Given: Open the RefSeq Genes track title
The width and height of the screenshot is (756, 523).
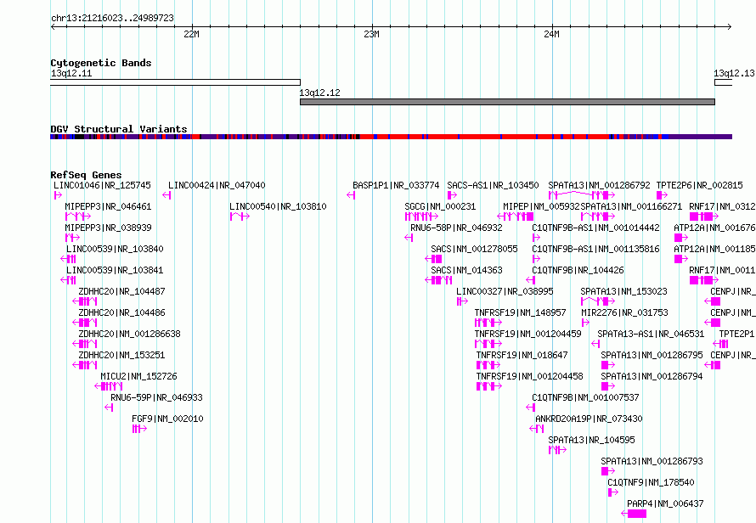Looking at the screenshot, I should (86, 175).
